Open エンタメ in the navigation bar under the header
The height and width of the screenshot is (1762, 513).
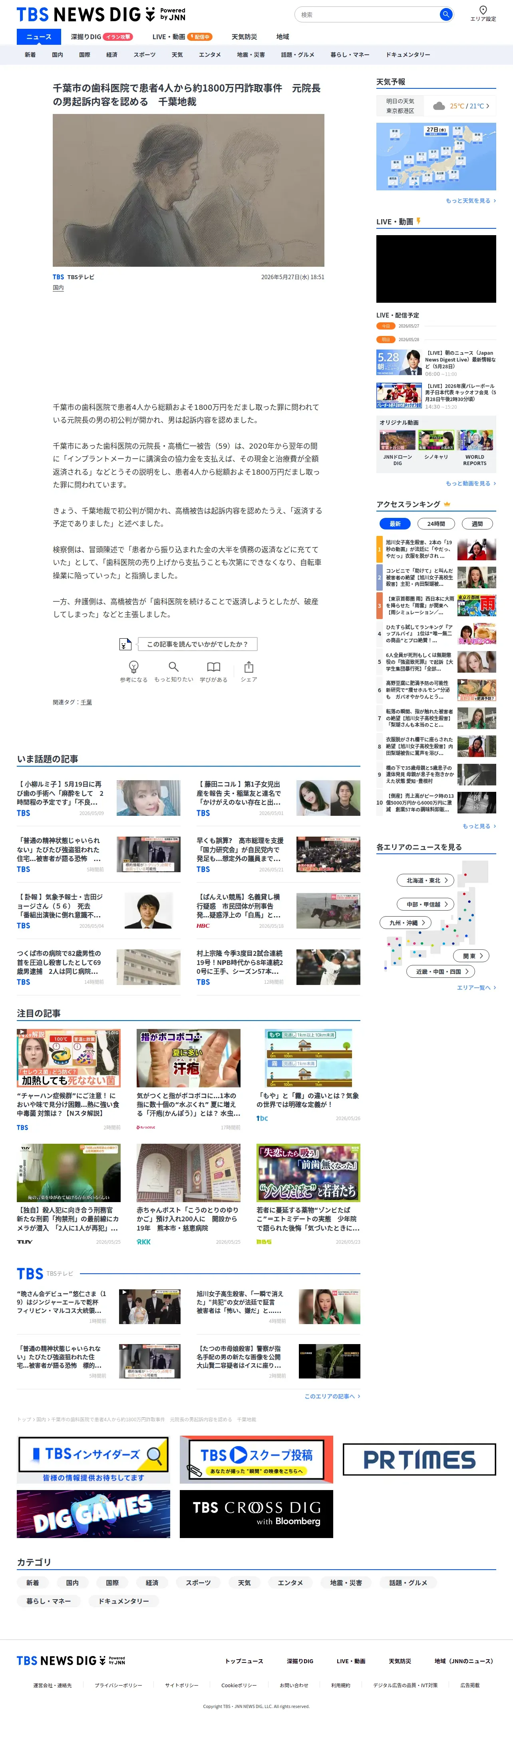pos(210,55)
